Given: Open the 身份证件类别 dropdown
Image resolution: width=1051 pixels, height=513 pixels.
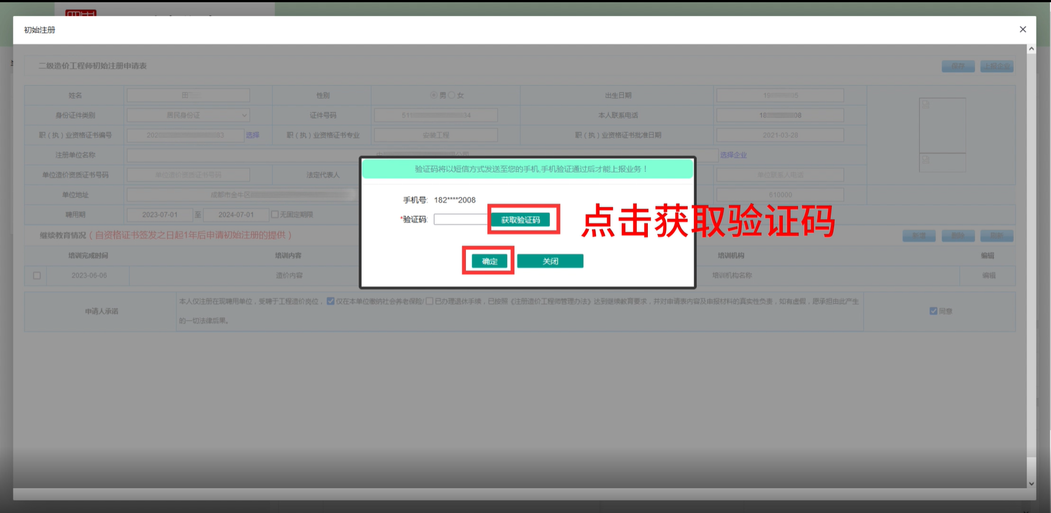Looking at the screenshot, I should click(188, 115).
